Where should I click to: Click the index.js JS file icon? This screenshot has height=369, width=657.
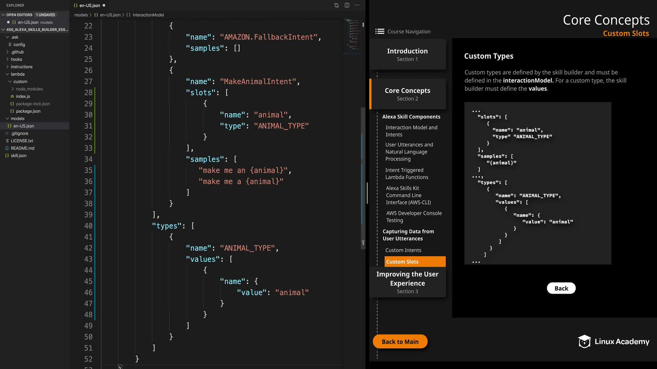(x=12, y=96)
